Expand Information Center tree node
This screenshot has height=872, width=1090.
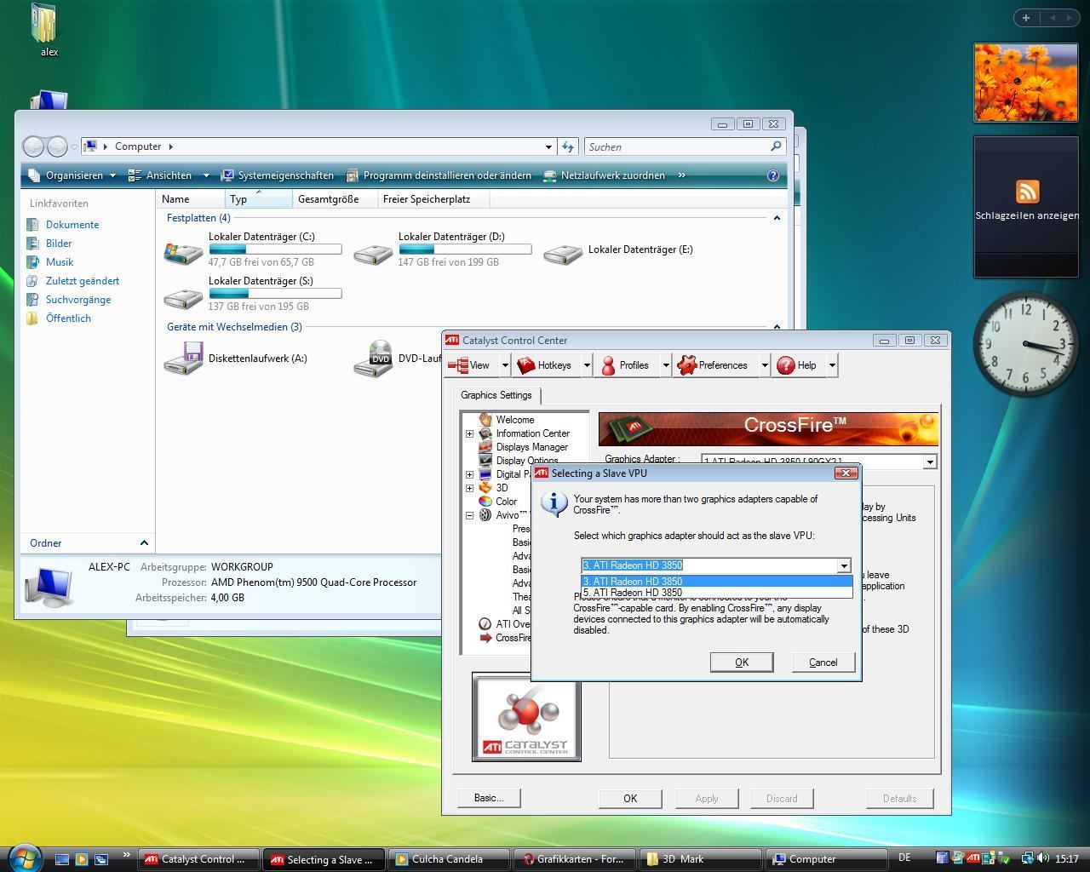469,433
